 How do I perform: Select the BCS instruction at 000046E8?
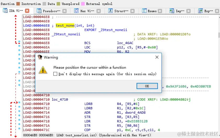pyautogui.click(x=87, y=43)
